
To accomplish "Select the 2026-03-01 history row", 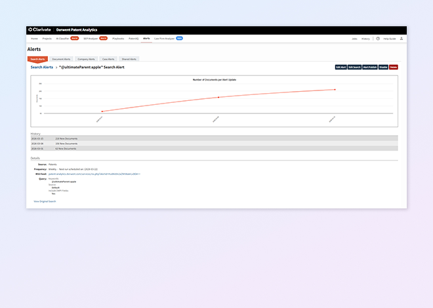I will 215,149.
